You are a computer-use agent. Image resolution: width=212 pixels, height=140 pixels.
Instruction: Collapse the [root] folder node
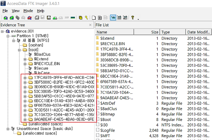click(x=19, y=50)
